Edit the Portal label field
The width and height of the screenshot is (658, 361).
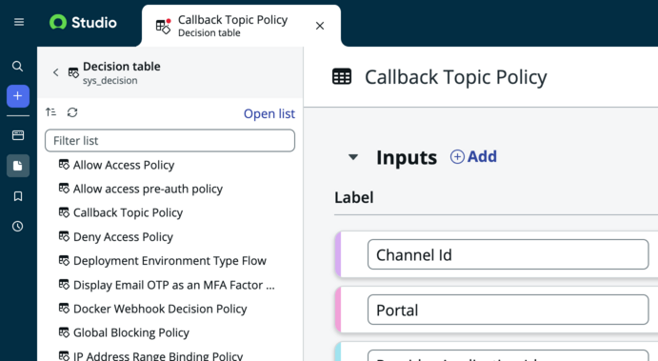[x=508, y=310]
